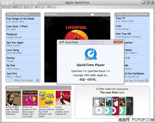
Task: Open Clumsy by Fergie
Action: [23, 59]
